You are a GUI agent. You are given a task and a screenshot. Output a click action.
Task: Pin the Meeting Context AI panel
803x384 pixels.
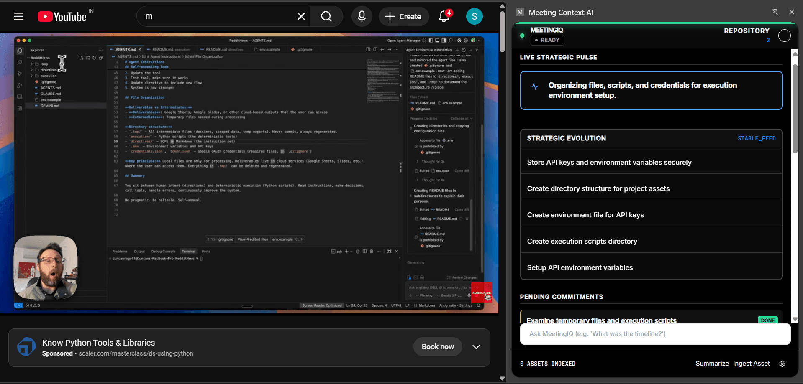(x=775, y=12)
